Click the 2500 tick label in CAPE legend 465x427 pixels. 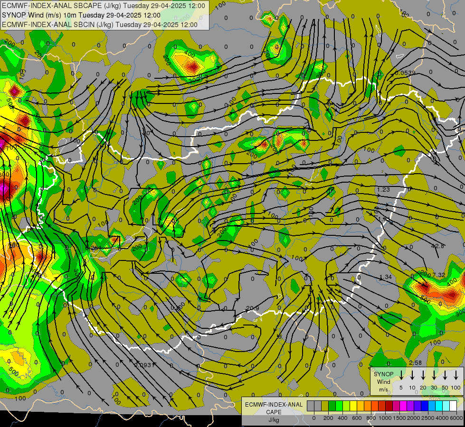point(428,418)
